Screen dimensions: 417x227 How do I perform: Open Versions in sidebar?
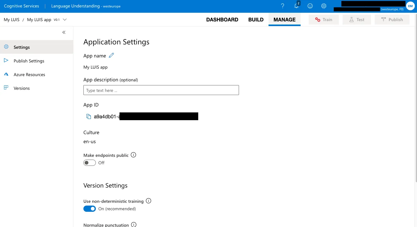point(37,88)
